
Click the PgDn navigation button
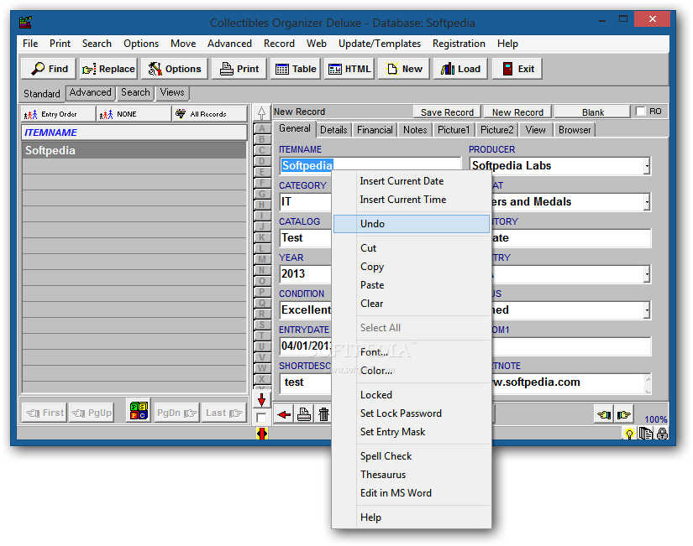176,413
